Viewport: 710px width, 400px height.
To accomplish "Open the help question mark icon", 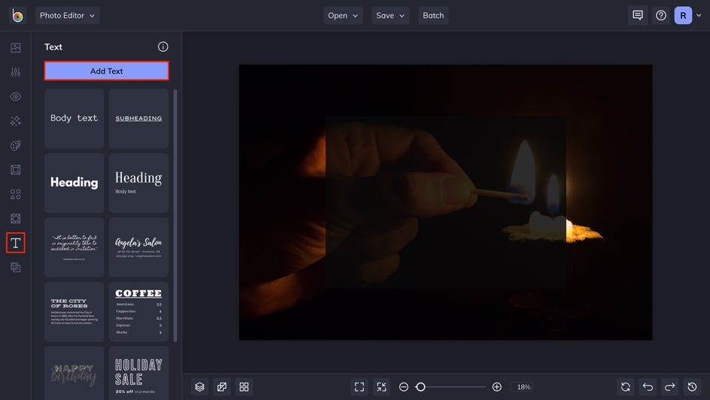I will 661,15.
